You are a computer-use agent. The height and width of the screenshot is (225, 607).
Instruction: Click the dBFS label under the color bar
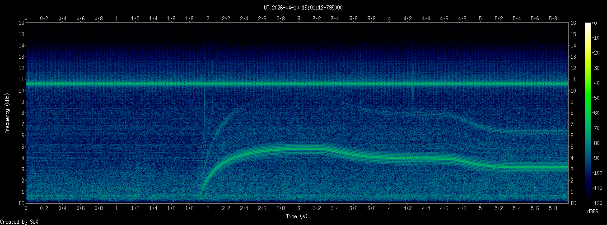tap(593, 211)
